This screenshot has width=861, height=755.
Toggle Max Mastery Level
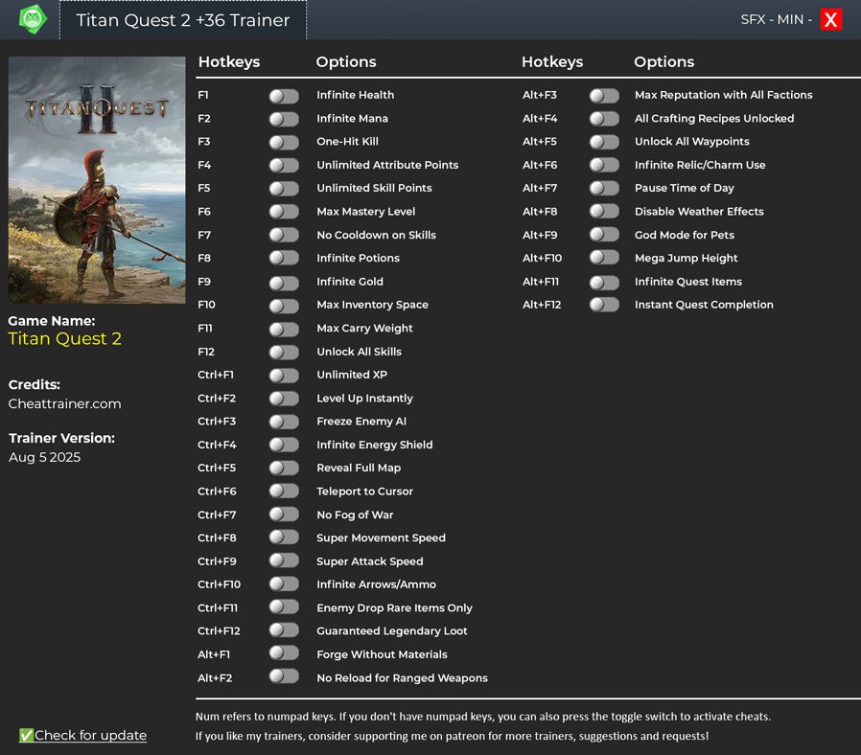(x=284, y=212)
